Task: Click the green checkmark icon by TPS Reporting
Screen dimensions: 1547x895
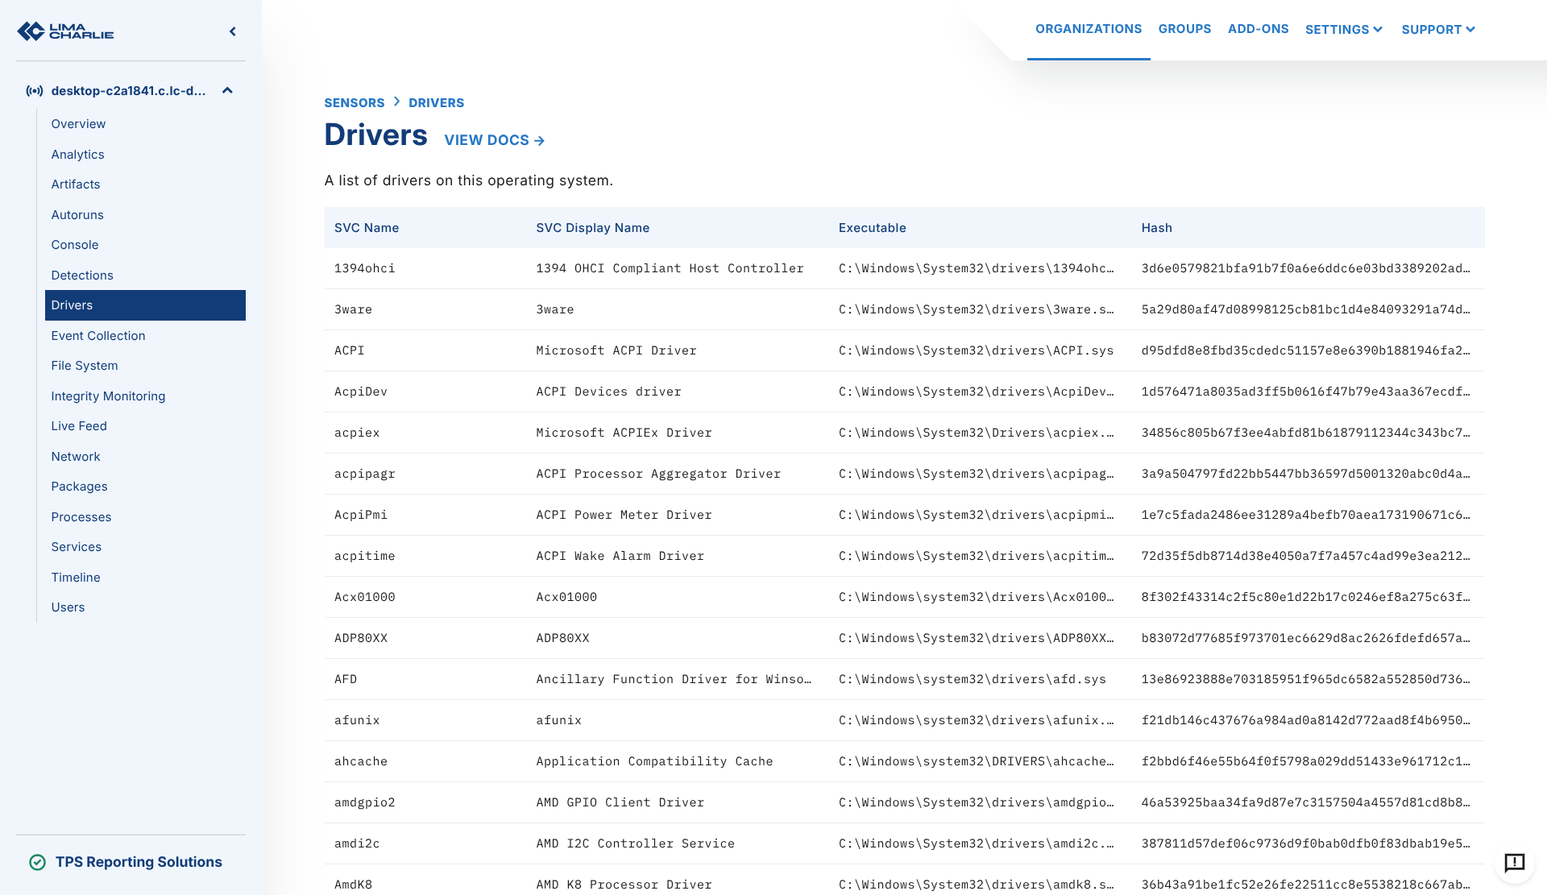Action: point(37,862)
